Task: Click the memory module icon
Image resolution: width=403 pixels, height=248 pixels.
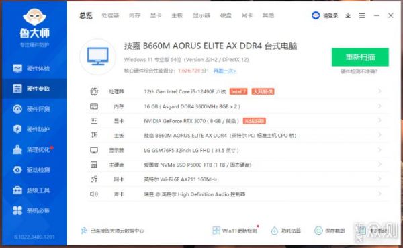Action: pos(94,106)
